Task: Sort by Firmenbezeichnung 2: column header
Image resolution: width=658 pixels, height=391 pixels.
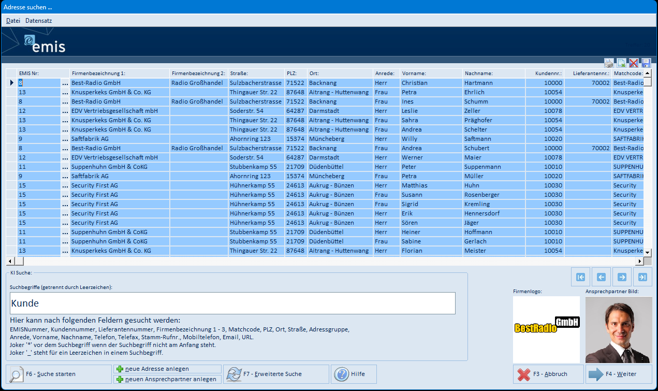Action: pyautogui.click(x=199, y=74)
